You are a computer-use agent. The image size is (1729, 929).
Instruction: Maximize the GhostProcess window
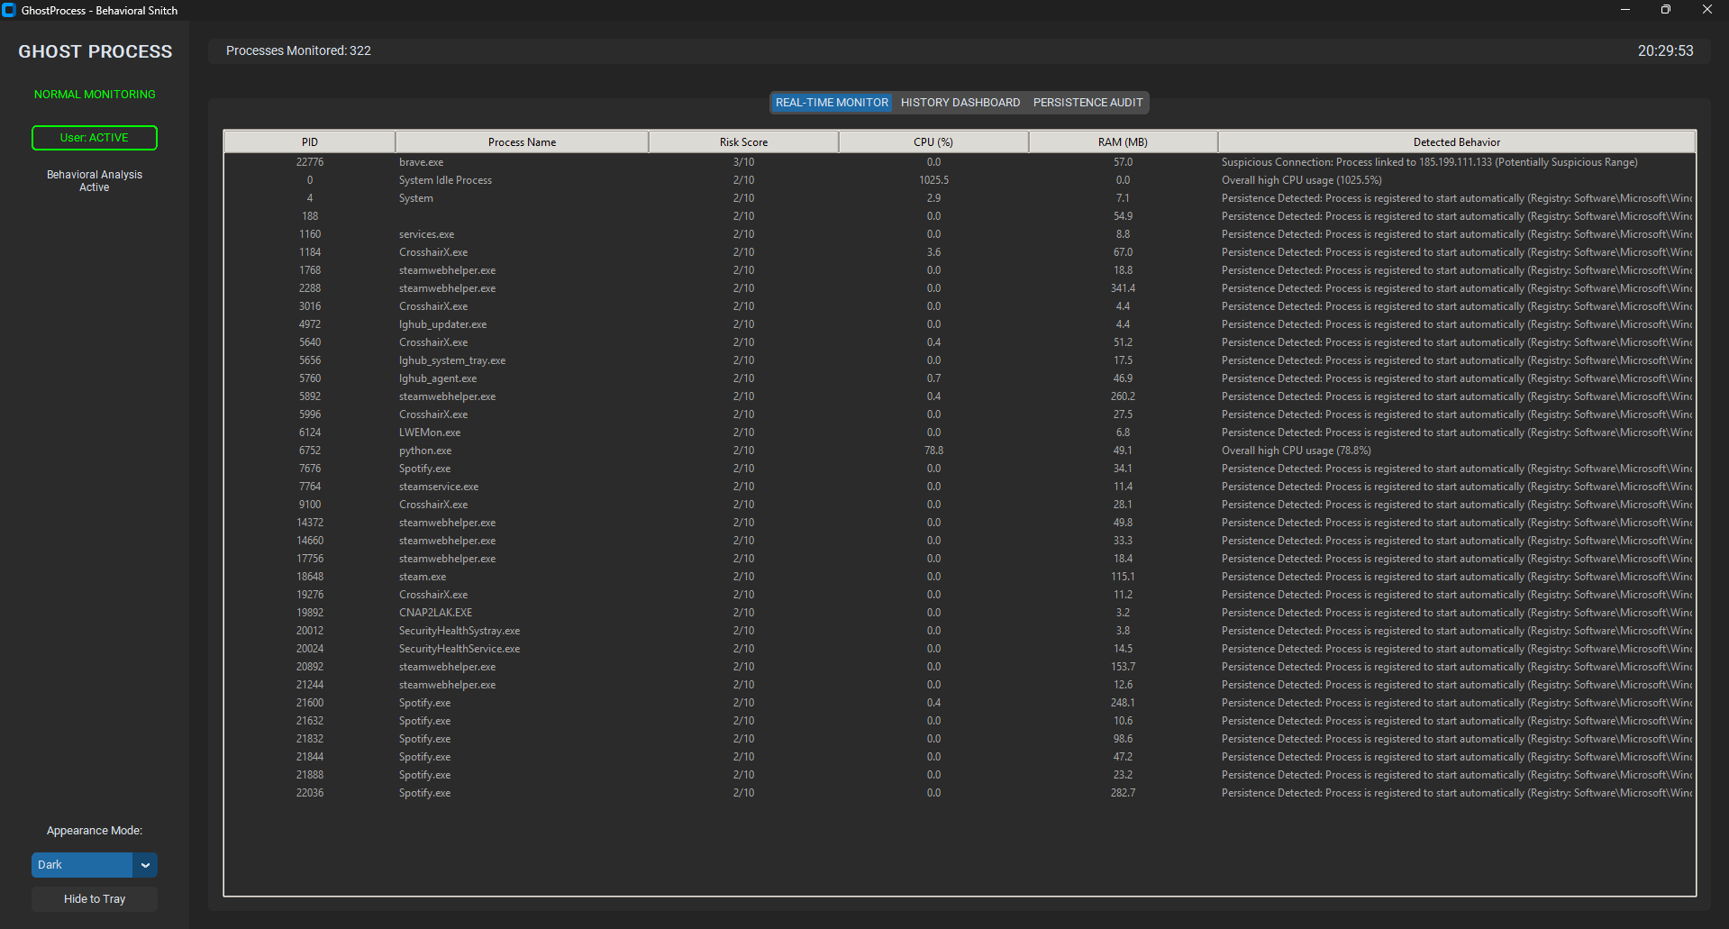pyautogui.click(x=1665, y=10)
